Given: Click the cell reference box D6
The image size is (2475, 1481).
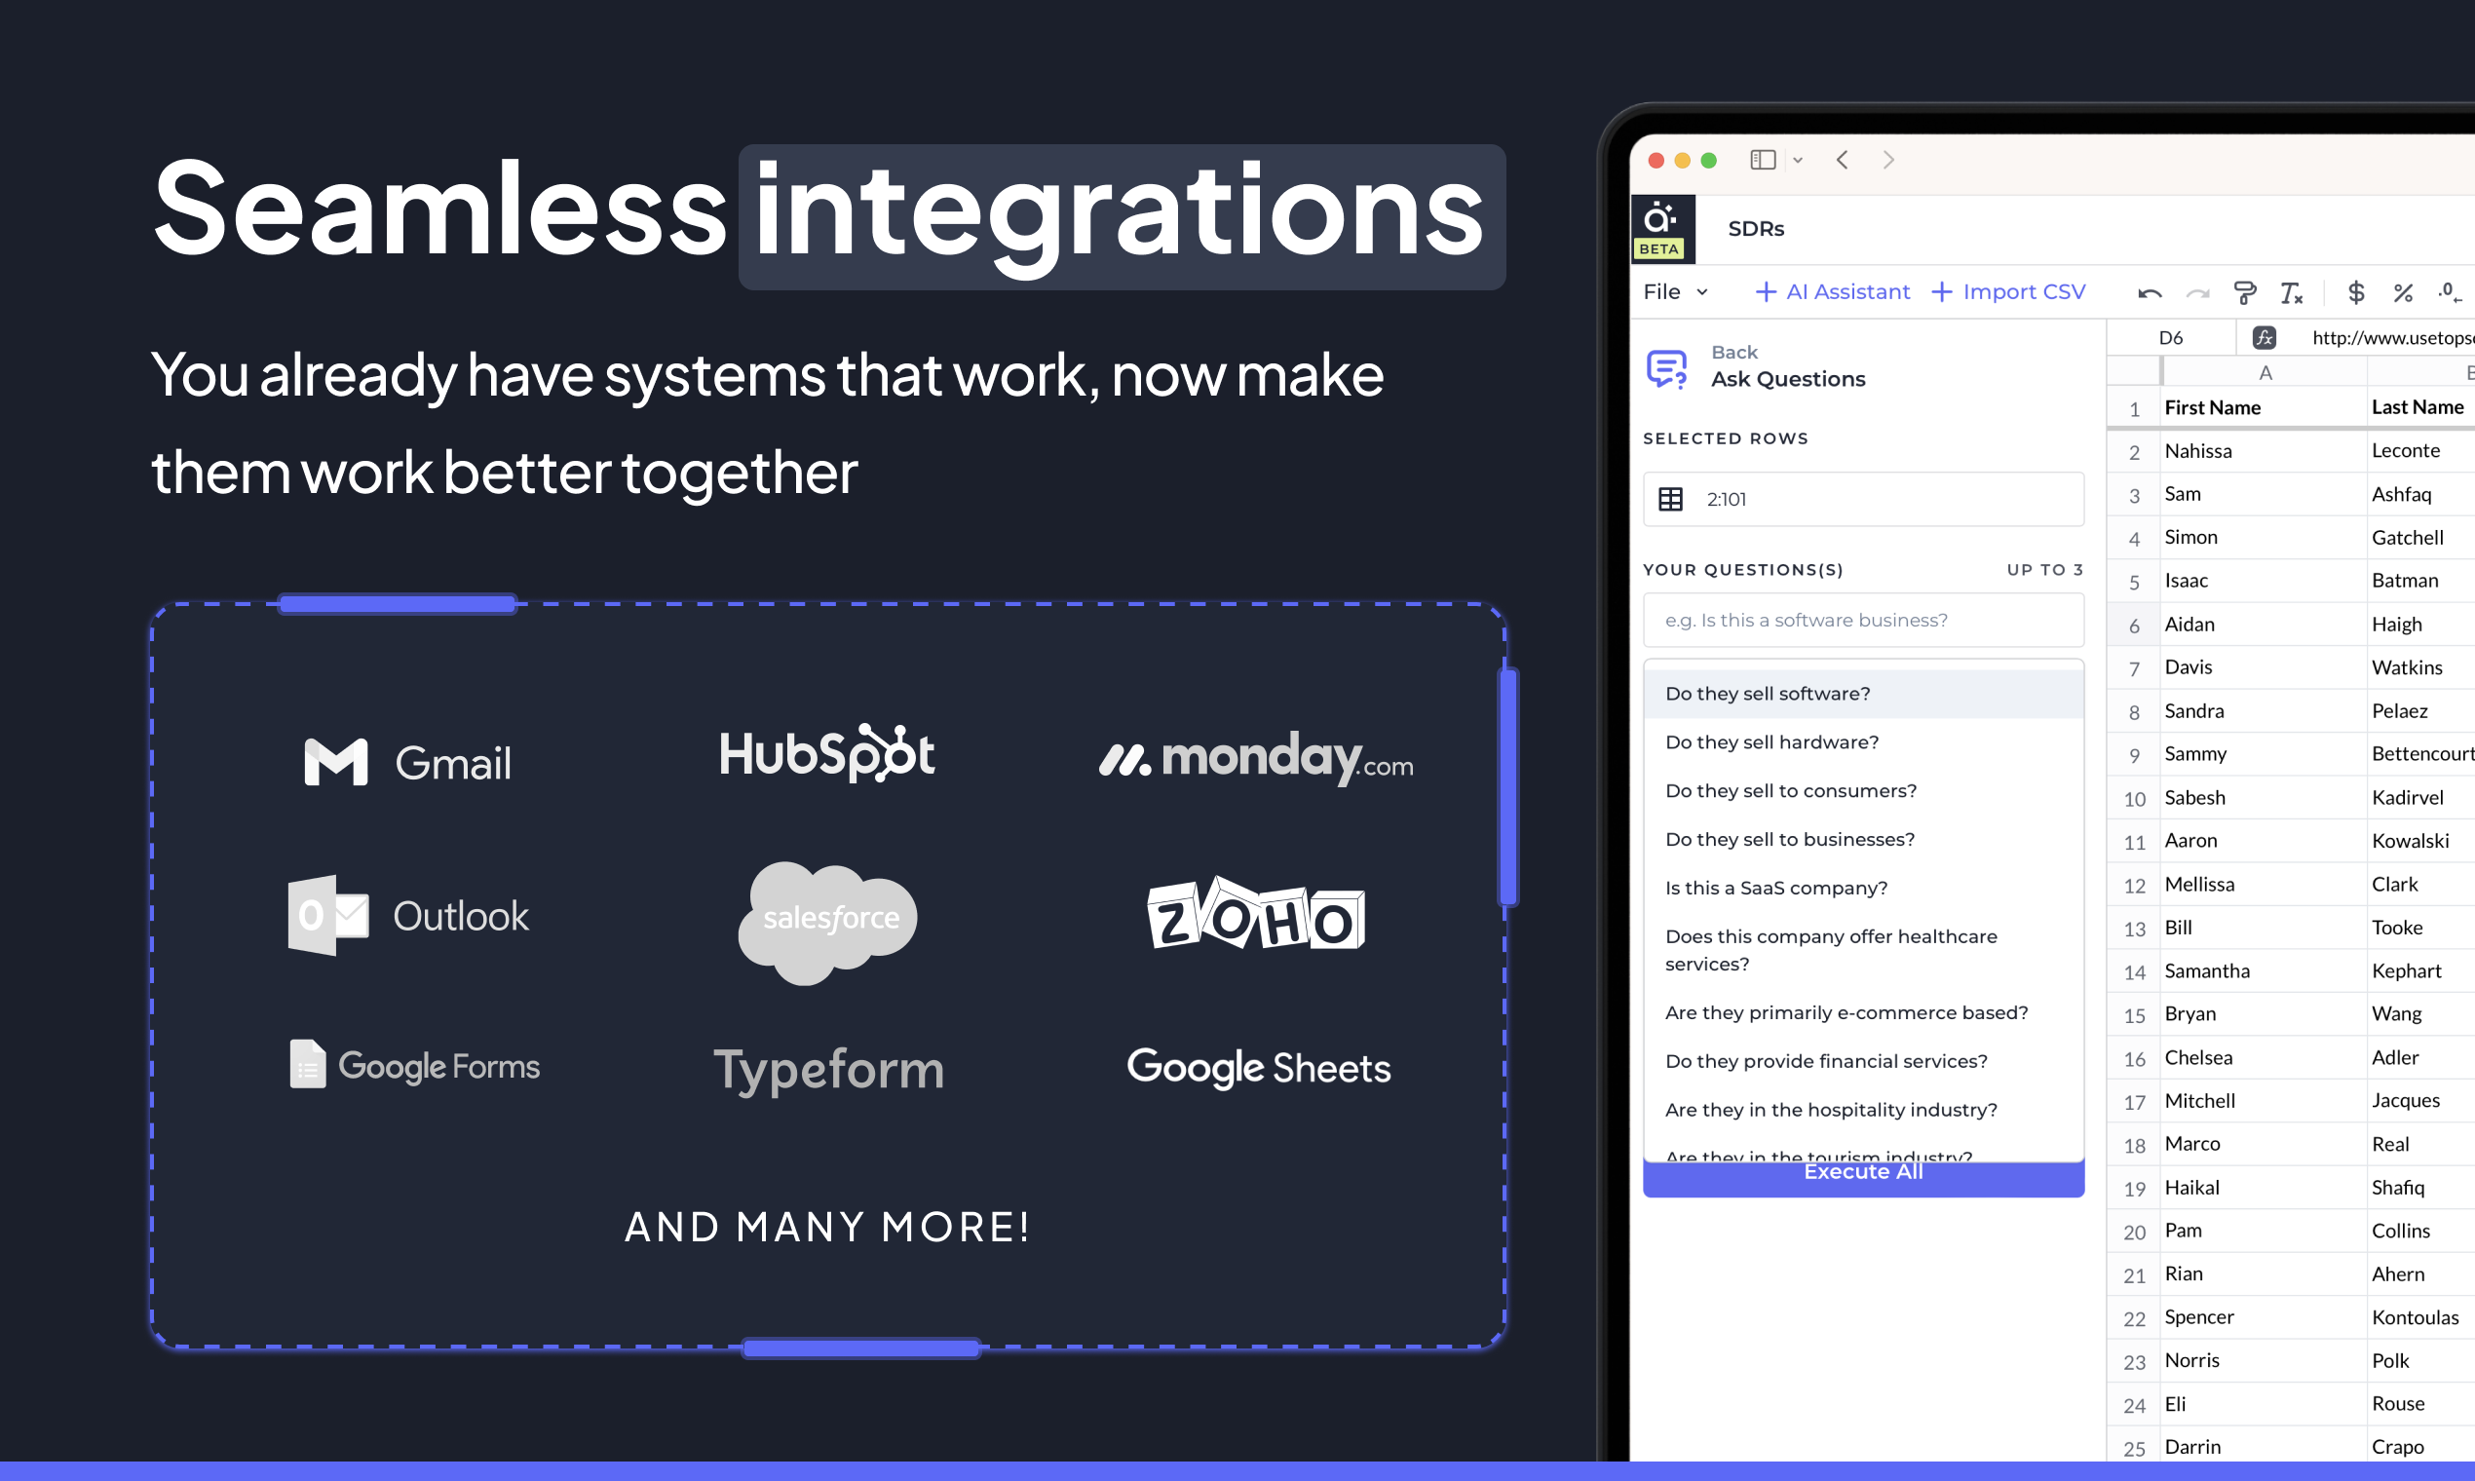Looking at the screenshot, I should coord(2171,337).
